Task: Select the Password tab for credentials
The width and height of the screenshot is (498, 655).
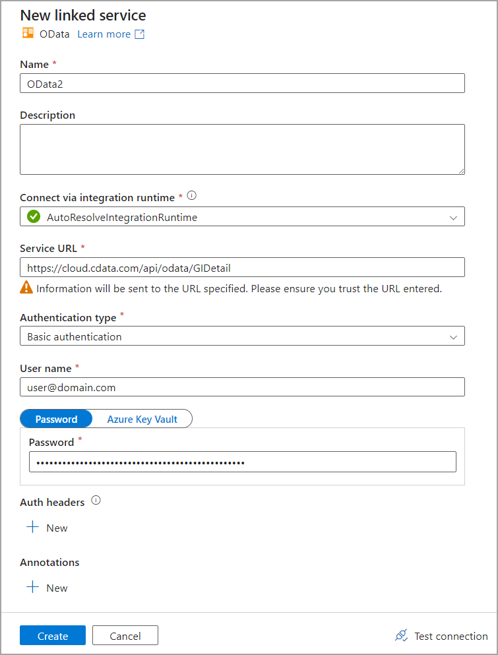Action: click(x=55, y=418)
